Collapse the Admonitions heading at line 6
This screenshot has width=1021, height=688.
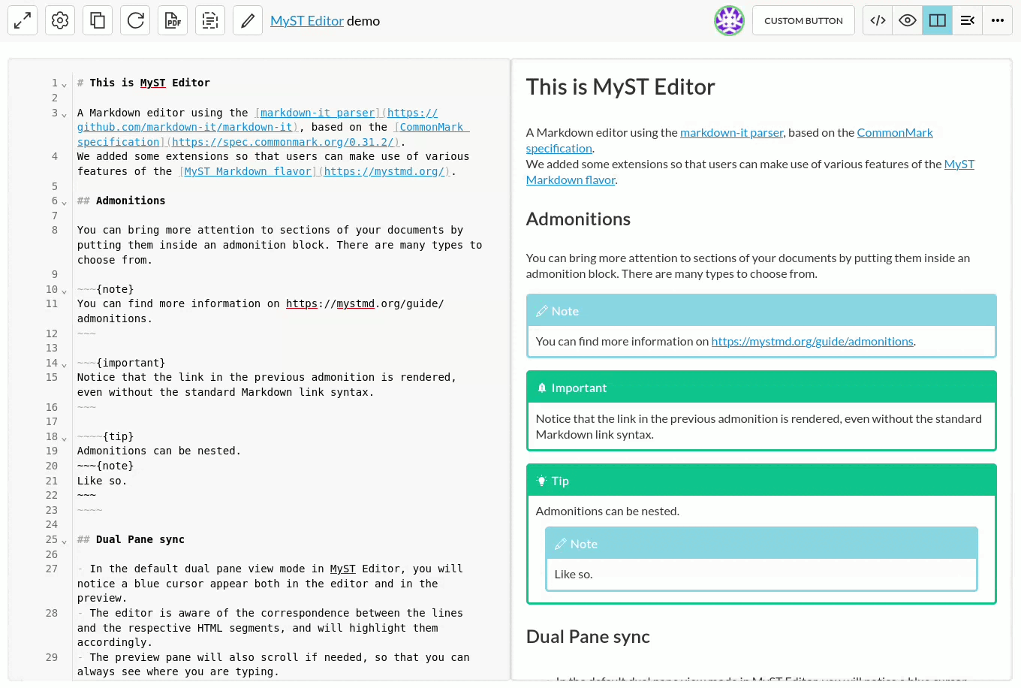(65, 203)
